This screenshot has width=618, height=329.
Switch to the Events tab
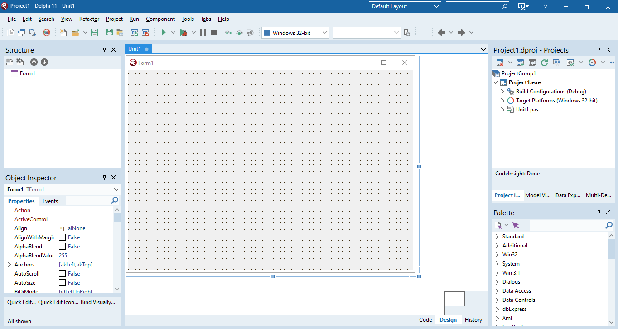(50, 201)
